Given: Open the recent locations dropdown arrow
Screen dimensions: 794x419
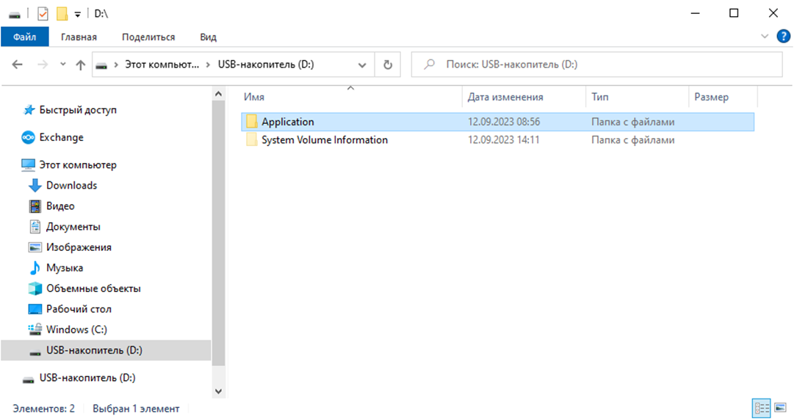Looking at the screenshot, I should tap(62, 65).
